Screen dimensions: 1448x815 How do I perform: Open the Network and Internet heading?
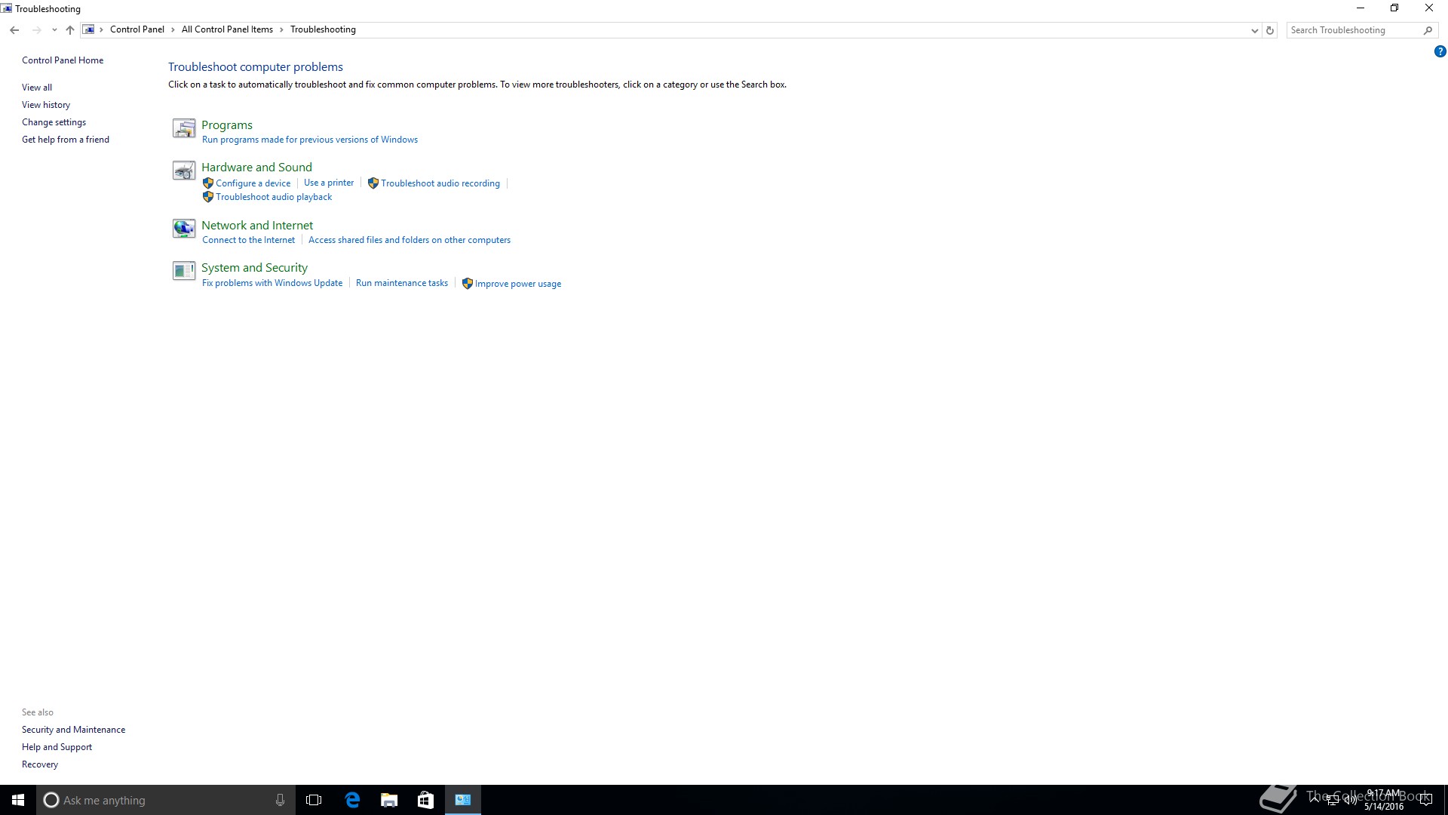click(x=257, y=226)
